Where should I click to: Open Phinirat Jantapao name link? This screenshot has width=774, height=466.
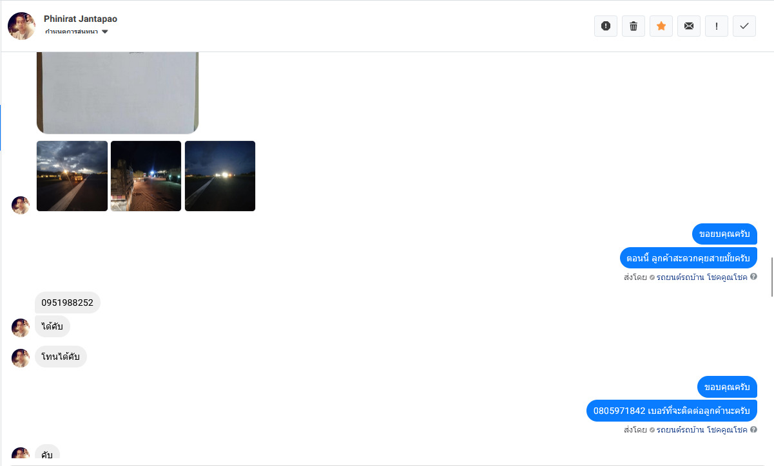(81, 19)
